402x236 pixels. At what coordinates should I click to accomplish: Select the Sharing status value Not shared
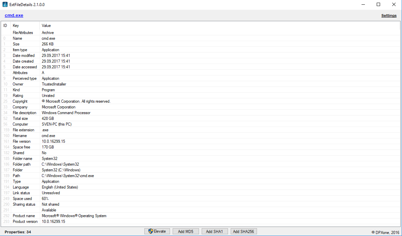[50, 204]
